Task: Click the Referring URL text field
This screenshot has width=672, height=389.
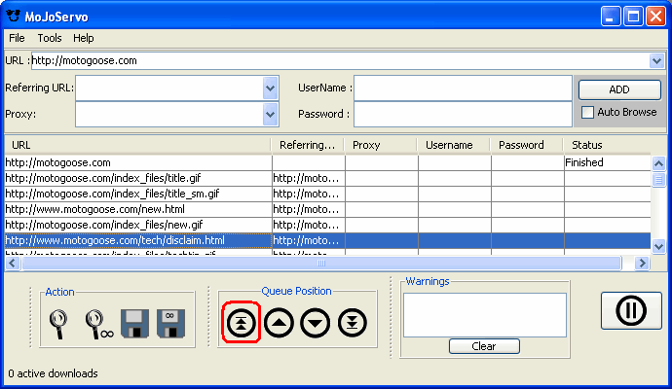Action: (x=169, y=88)
